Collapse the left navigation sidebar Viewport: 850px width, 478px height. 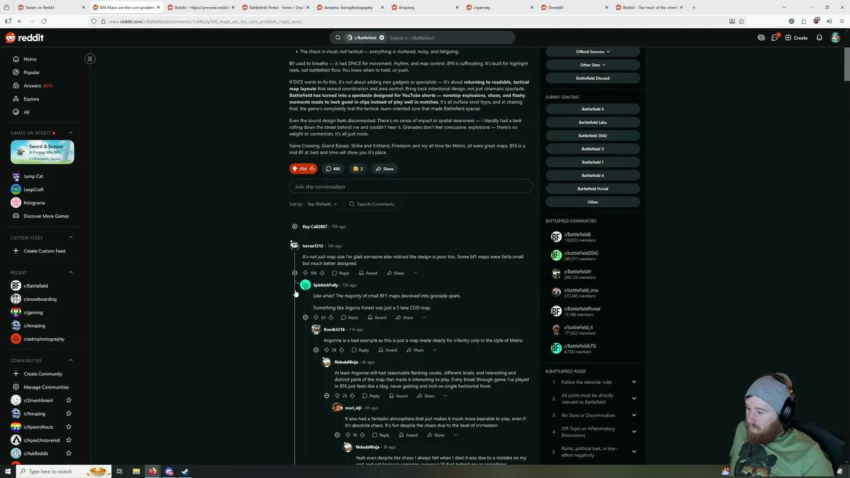[90, 59]
